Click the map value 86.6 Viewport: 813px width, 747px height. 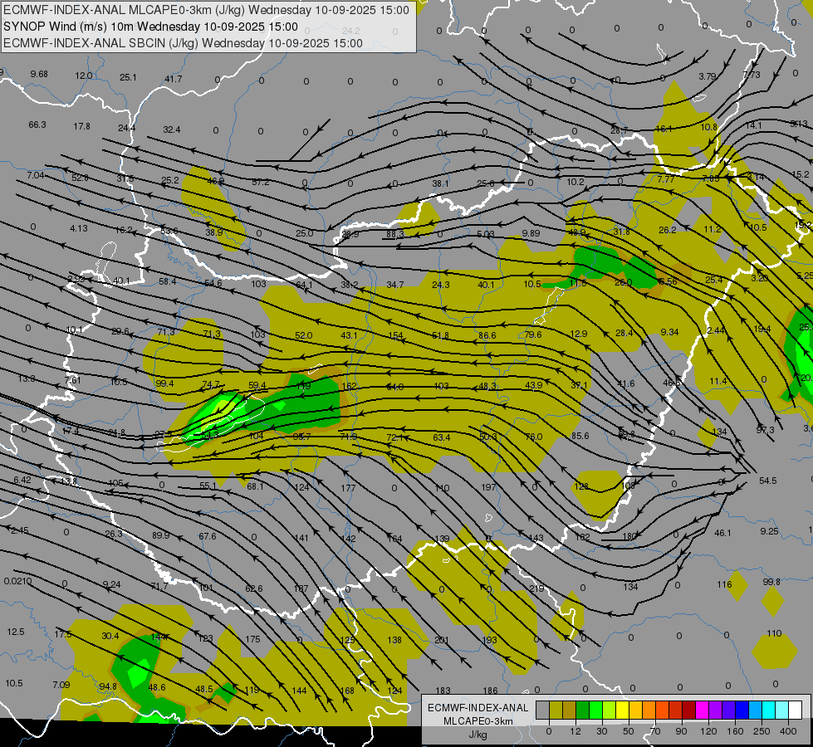487,335
